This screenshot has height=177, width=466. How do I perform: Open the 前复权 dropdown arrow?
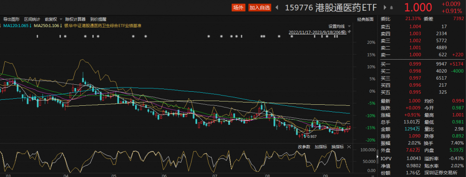[x=61, y=19]
